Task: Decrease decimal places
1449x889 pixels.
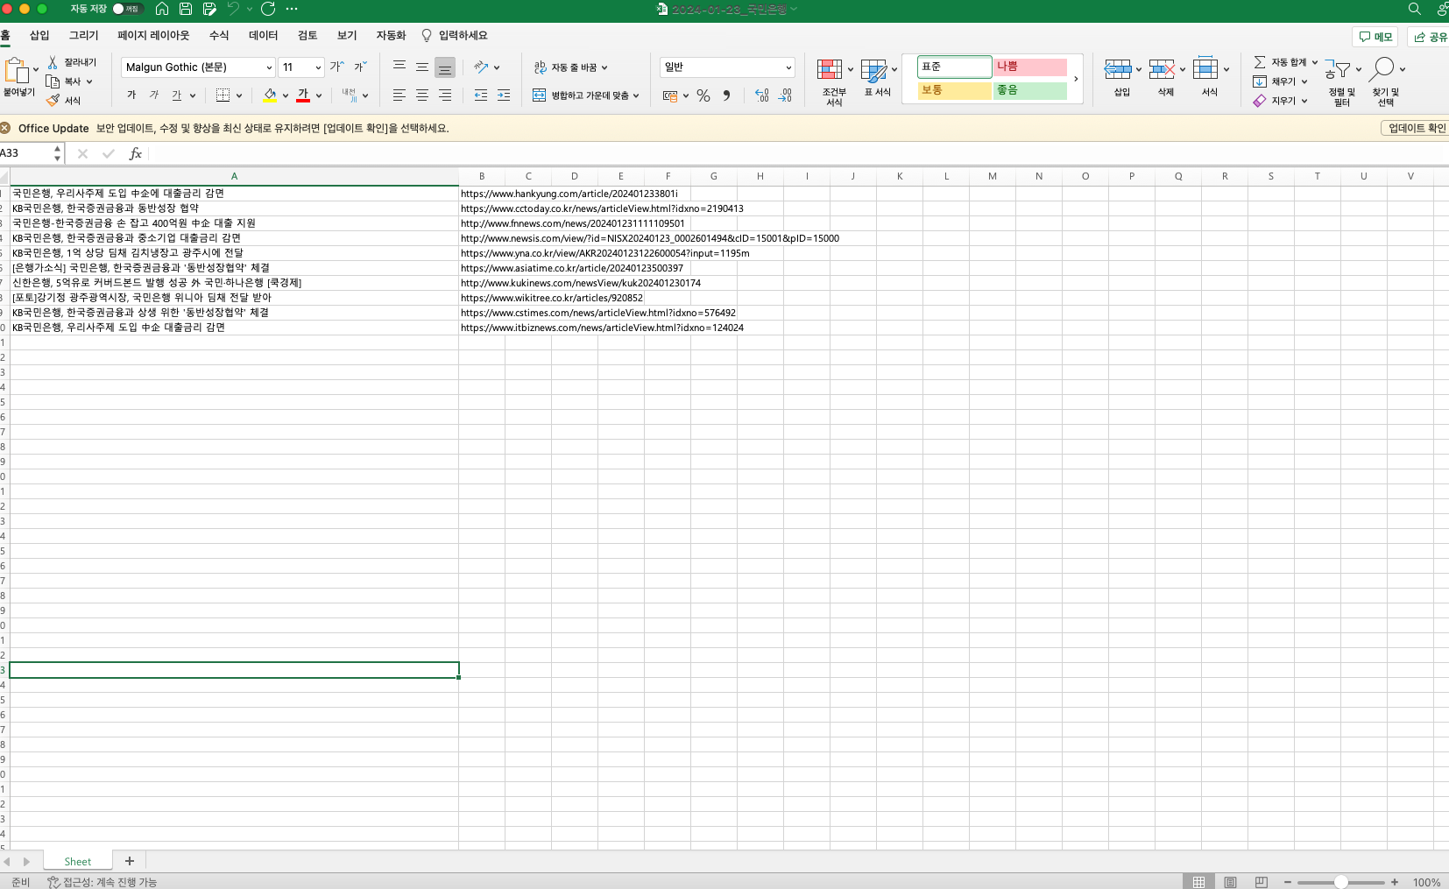Action: tap(785, 95)
